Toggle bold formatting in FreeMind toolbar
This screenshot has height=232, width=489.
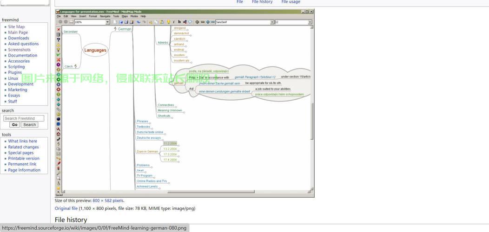click(179, 22)
